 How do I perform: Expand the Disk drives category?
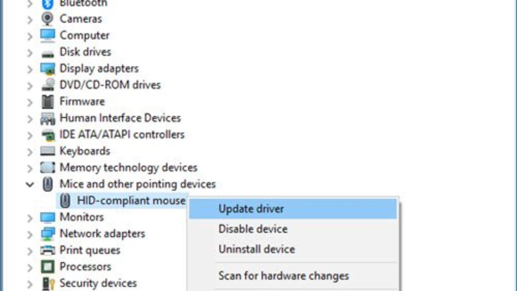[30, 53]
